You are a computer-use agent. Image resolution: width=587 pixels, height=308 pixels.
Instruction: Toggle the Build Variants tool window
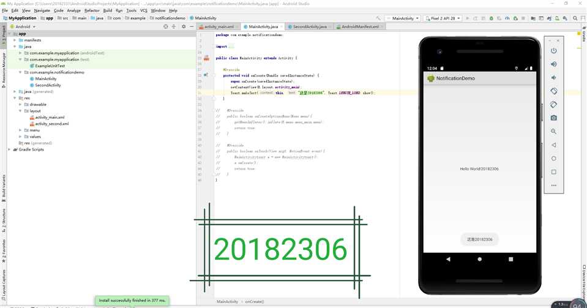coord(4,187)
